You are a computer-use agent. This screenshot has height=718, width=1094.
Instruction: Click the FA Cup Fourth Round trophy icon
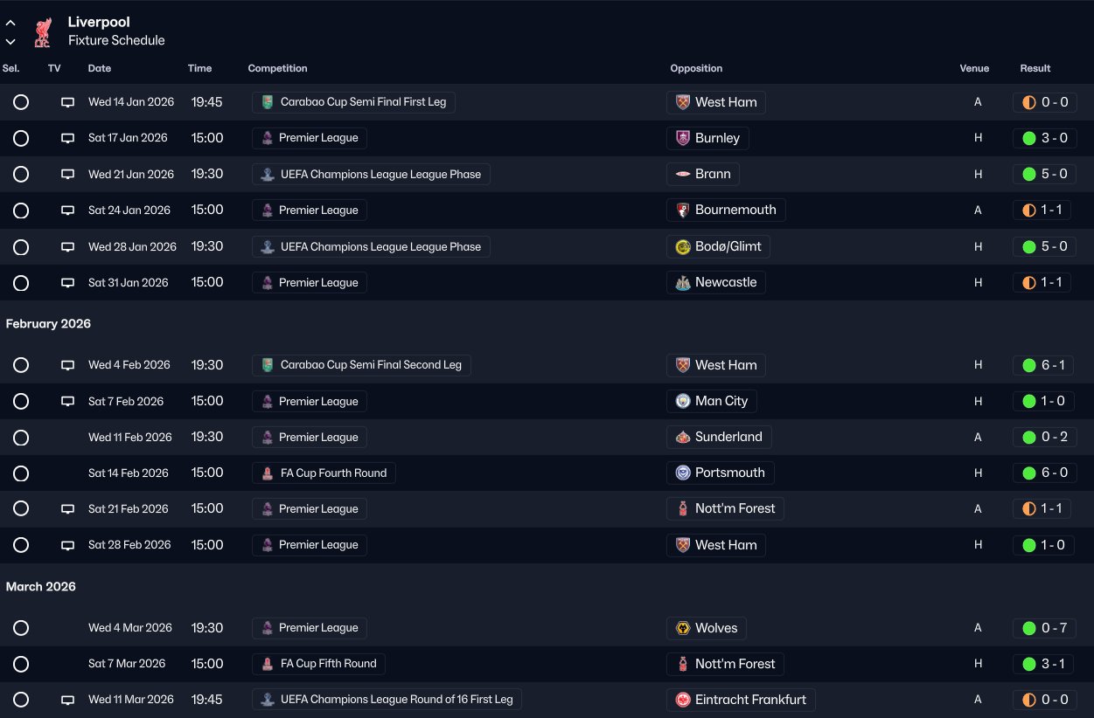click(268, 473)
